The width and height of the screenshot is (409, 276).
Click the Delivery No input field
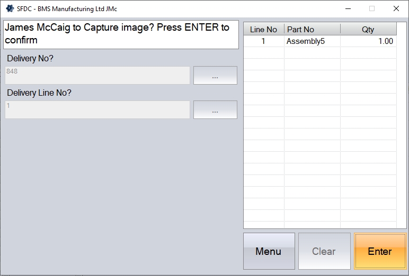97,76
